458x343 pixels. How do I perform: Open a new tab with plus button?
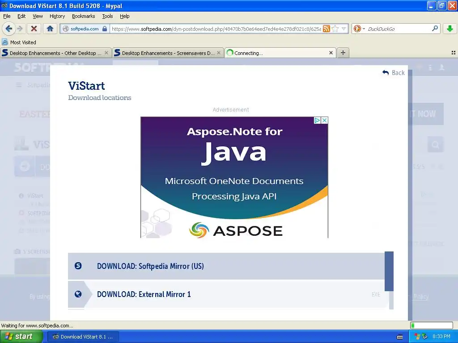pyautogui.click(x=343, y=53)
